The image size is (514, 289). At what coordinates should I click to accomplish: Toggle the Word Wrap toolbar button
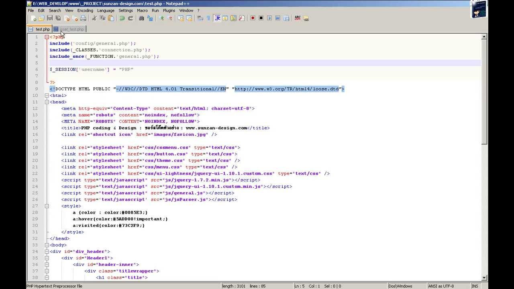coord(200,18)
